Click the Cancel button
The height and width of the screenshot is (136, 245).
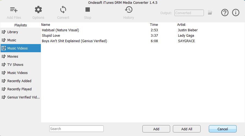point(222,129)
